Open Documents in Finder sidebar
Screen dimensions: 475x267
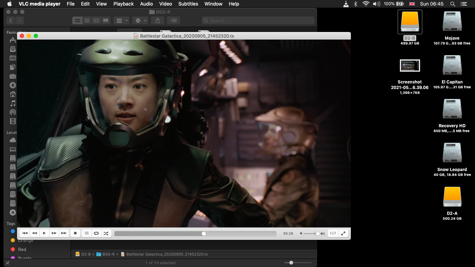[13, 67]
